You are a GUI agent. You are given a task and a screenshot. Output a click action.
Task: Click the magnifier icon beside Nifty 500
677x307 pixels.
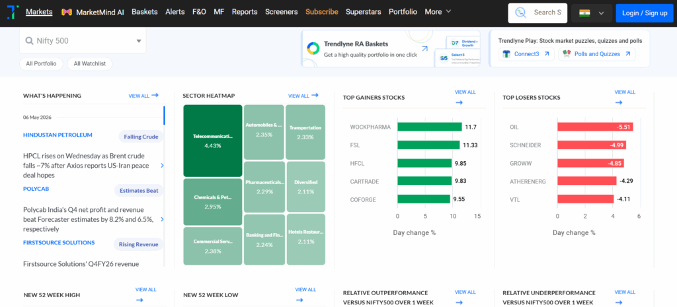29,41
